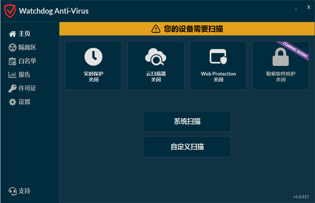Minimize the Watchdog window
Image resolution: width=315 pixels, height=203 pixels.
pyautogui.click(x=296, y=9)
